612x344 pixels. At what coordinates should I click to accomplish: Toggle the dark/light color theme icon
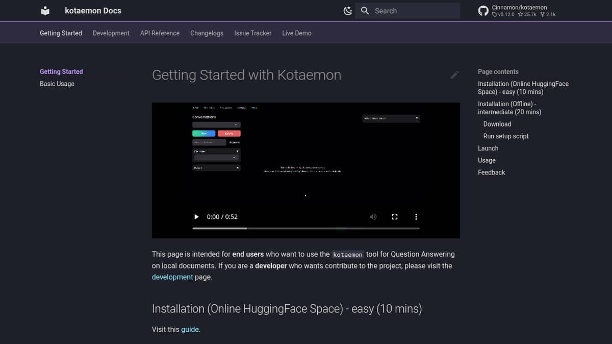(348, 11)
